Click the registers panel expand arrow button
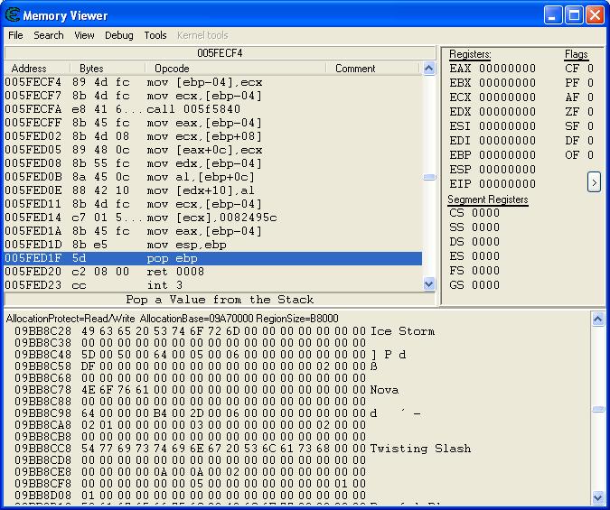Viewport: 610px width, 510px height. (594, 182)
